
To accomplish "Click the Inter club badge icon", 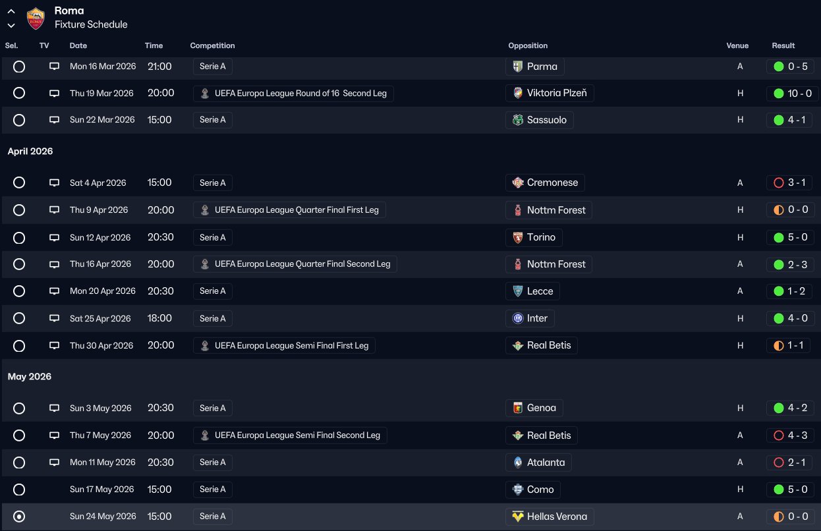I will point(518,318).
